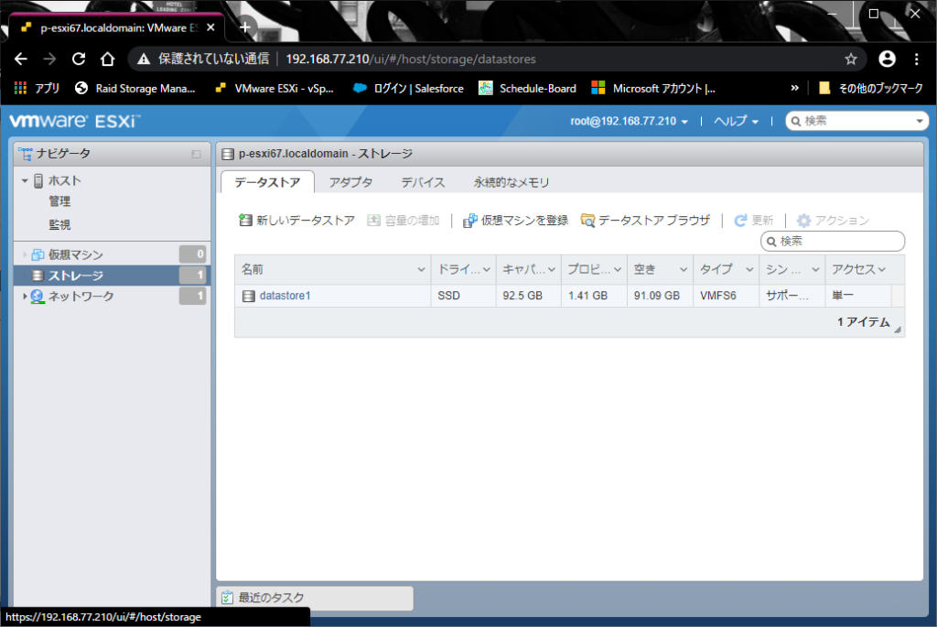Select ホスト in the navigator
This screenshot has width=937, height=627.
[x=65, y=180]
